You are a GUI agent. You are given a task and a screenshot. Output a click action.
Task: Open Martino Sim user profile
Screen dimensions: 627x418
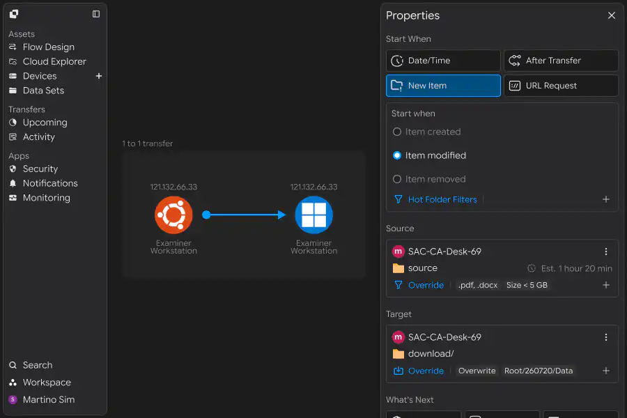point(42,400)
